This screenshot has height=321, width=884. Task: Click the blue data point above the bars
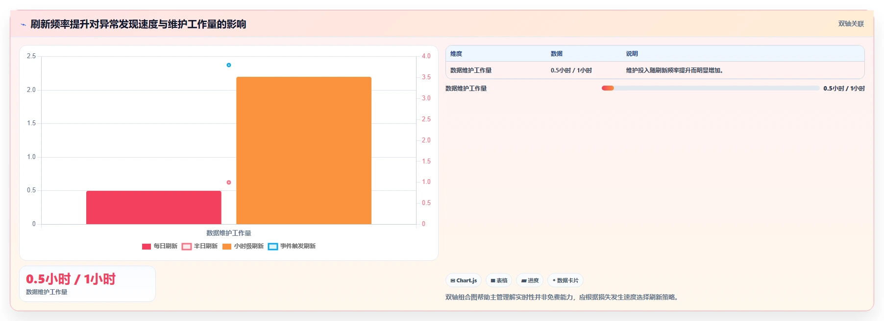(x=229, y=65)
